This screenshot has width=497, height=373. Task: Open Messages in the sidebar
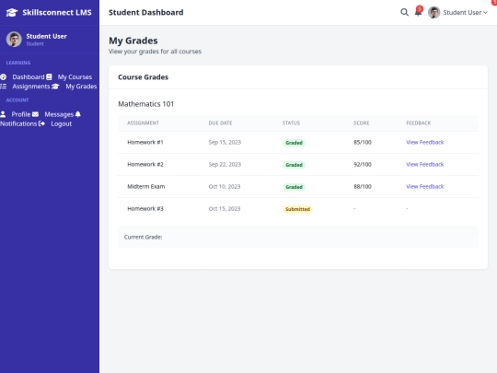coord(59,114)
